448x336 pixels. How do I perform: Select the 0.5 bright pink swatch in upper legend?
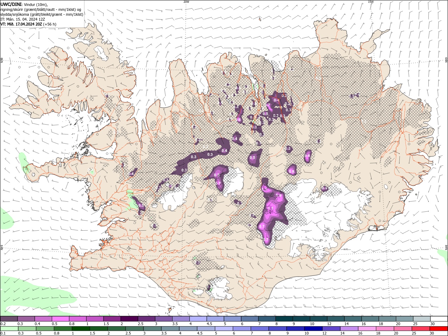point(60,319)
